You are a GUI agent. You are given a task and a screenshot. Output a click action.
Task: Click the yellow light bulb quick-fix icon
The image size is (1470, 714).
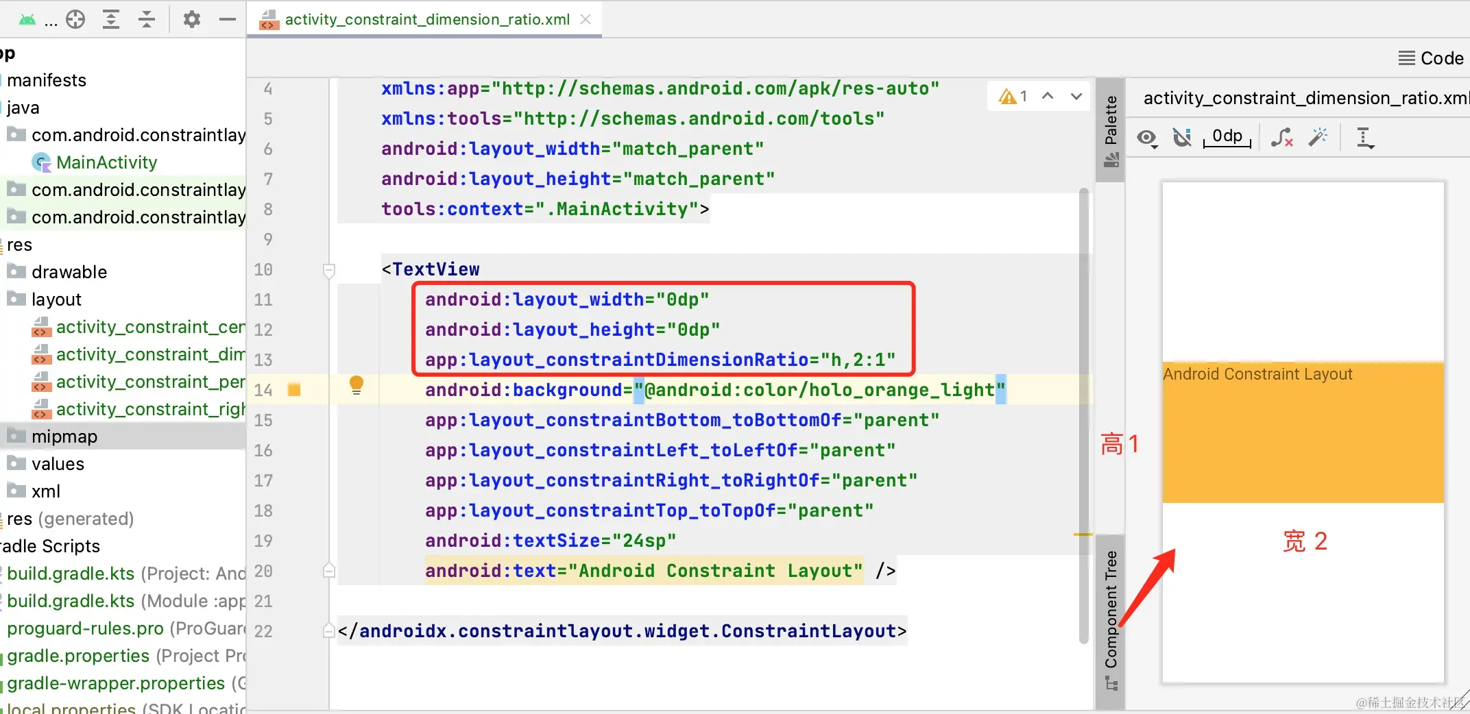click(357, 384)
